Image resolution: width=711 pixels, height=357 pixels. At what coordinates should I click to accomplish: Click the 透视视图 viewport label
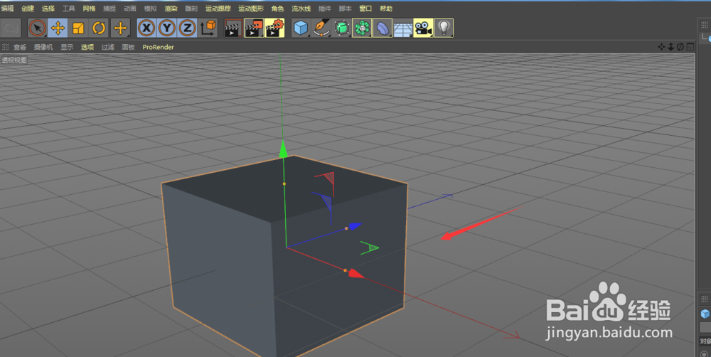14,60
